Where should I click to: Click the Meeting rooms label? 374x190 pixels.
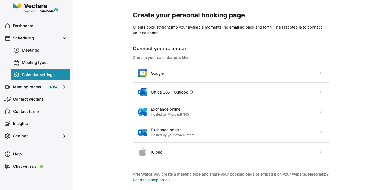point(27,87)
